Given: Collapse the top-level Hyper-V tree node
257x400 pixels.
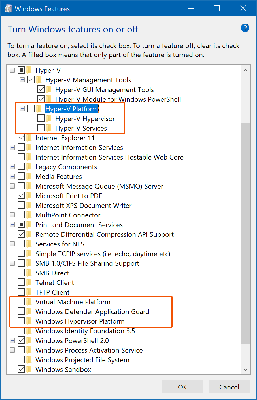Looking at the screenshot, I should (x=12, y=70).
